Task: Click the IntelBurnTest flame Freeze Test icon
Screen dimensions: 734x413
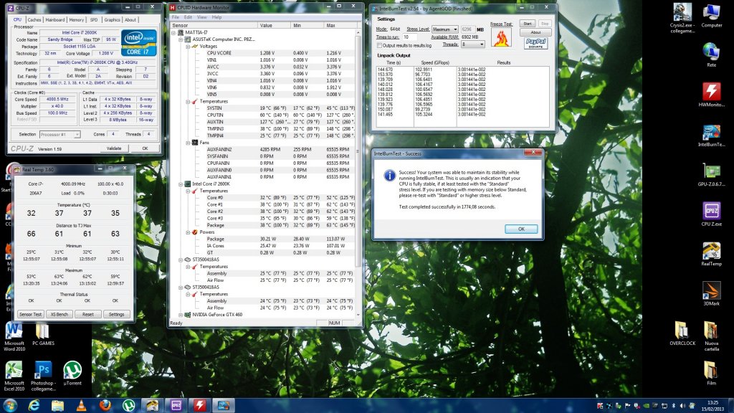Action: [x=501, y=37]
